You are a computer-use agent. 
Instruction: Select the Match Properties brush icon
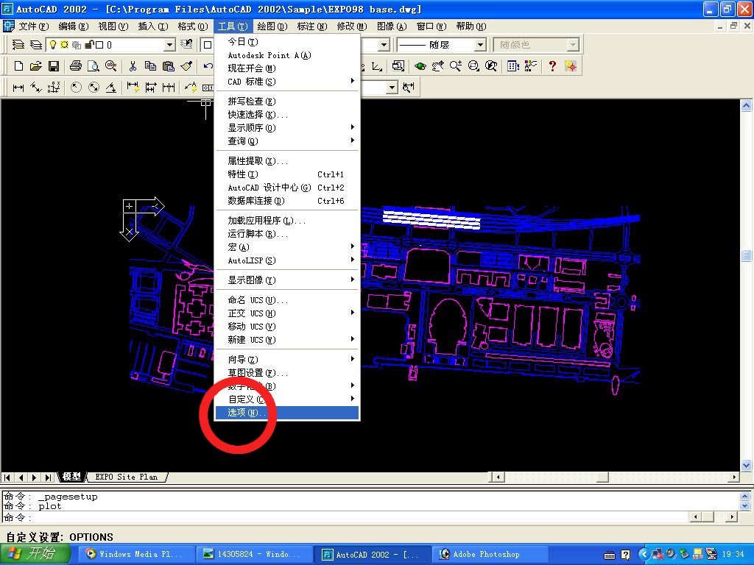(x=186, y=66)
